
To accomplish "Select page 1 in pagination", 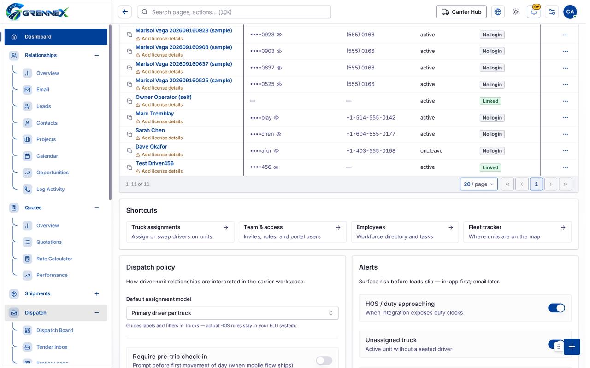I will [536, 184].
